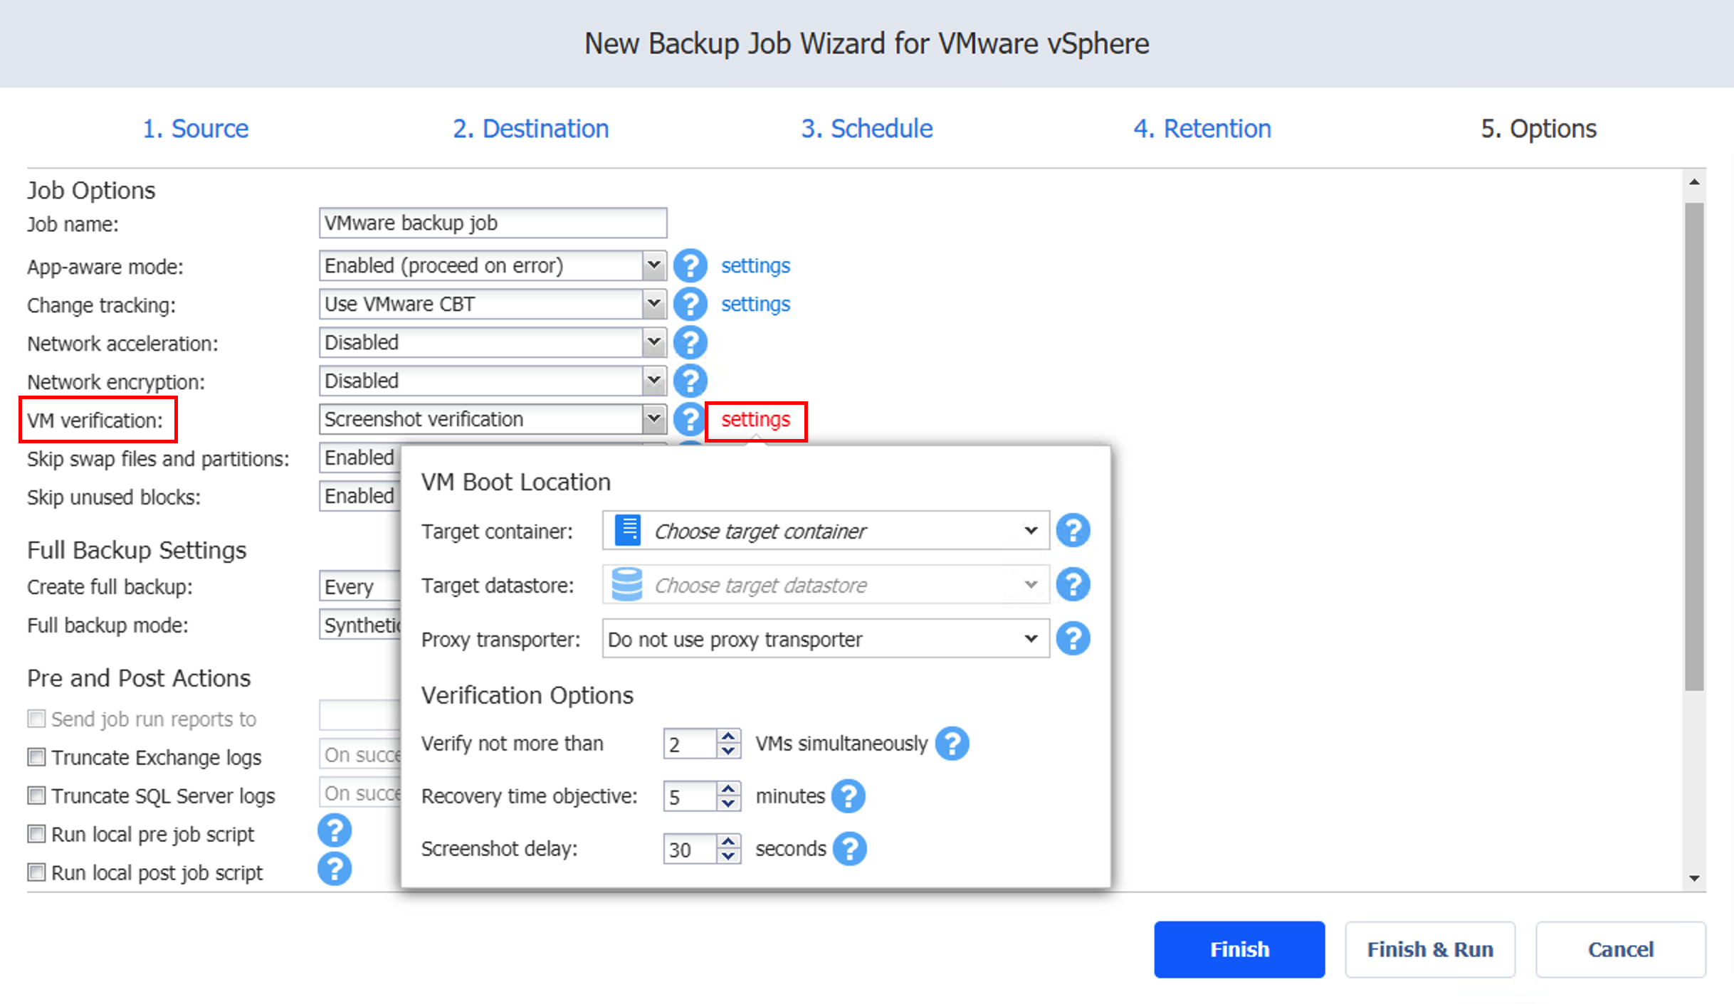This screenshot has width=1734, height=1004.
Task: Open help for Network encryption
Action: pyautogui.click(x=690, y=381)
